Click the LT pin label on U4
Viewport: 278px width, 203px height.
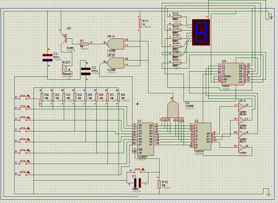point(225,82)
